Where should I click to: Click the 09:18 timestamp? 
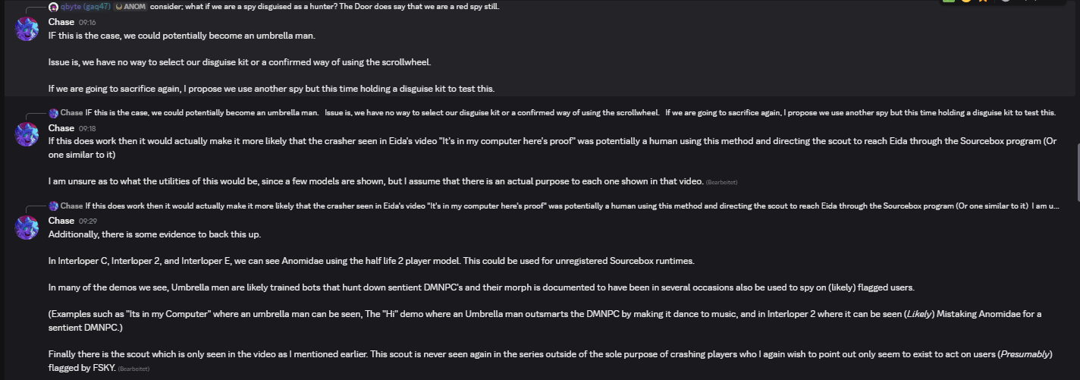[x=87, y=129]
